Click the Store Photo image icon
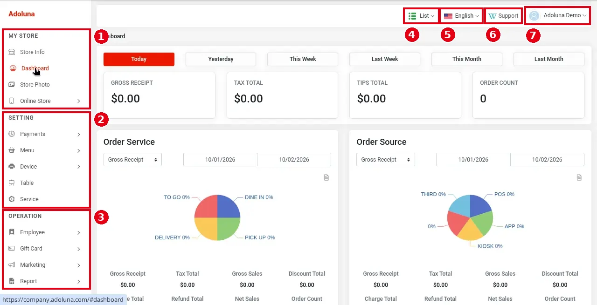Screen dimensions: 597x305 click(x=12, y=84)
